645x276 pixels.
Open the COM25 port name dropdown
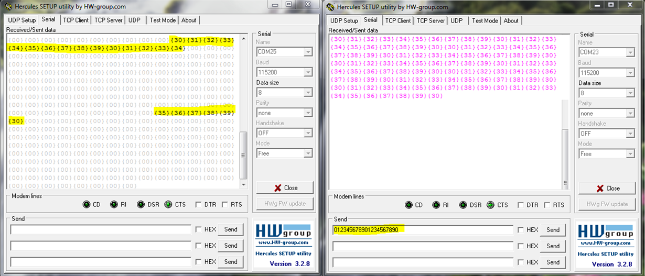pos(308,52)
